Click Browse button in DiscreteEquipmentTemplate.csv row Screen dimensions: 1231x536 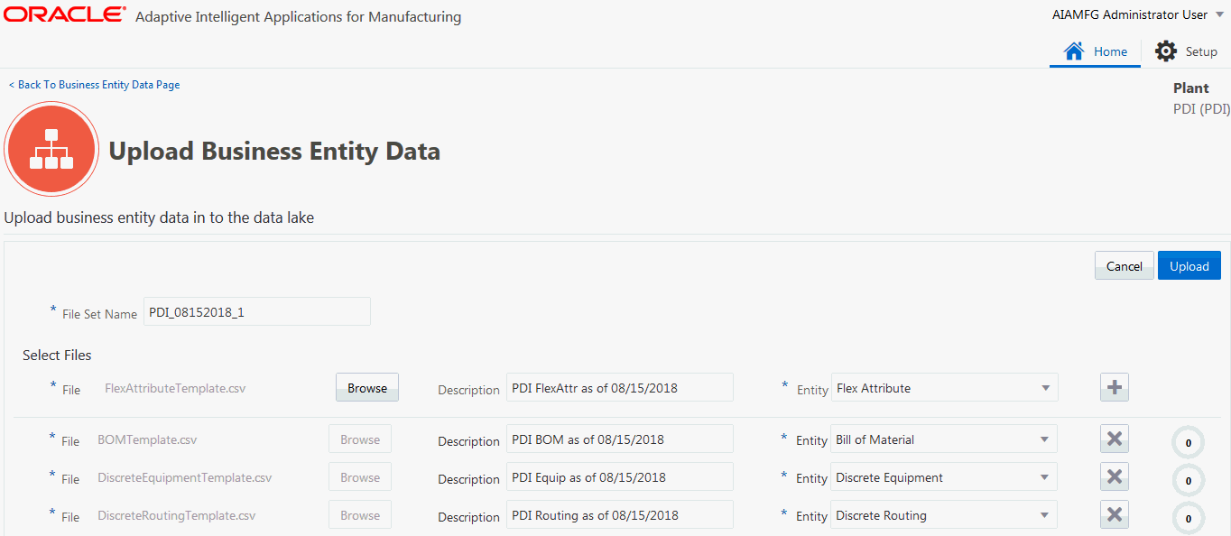pos(360,477)
